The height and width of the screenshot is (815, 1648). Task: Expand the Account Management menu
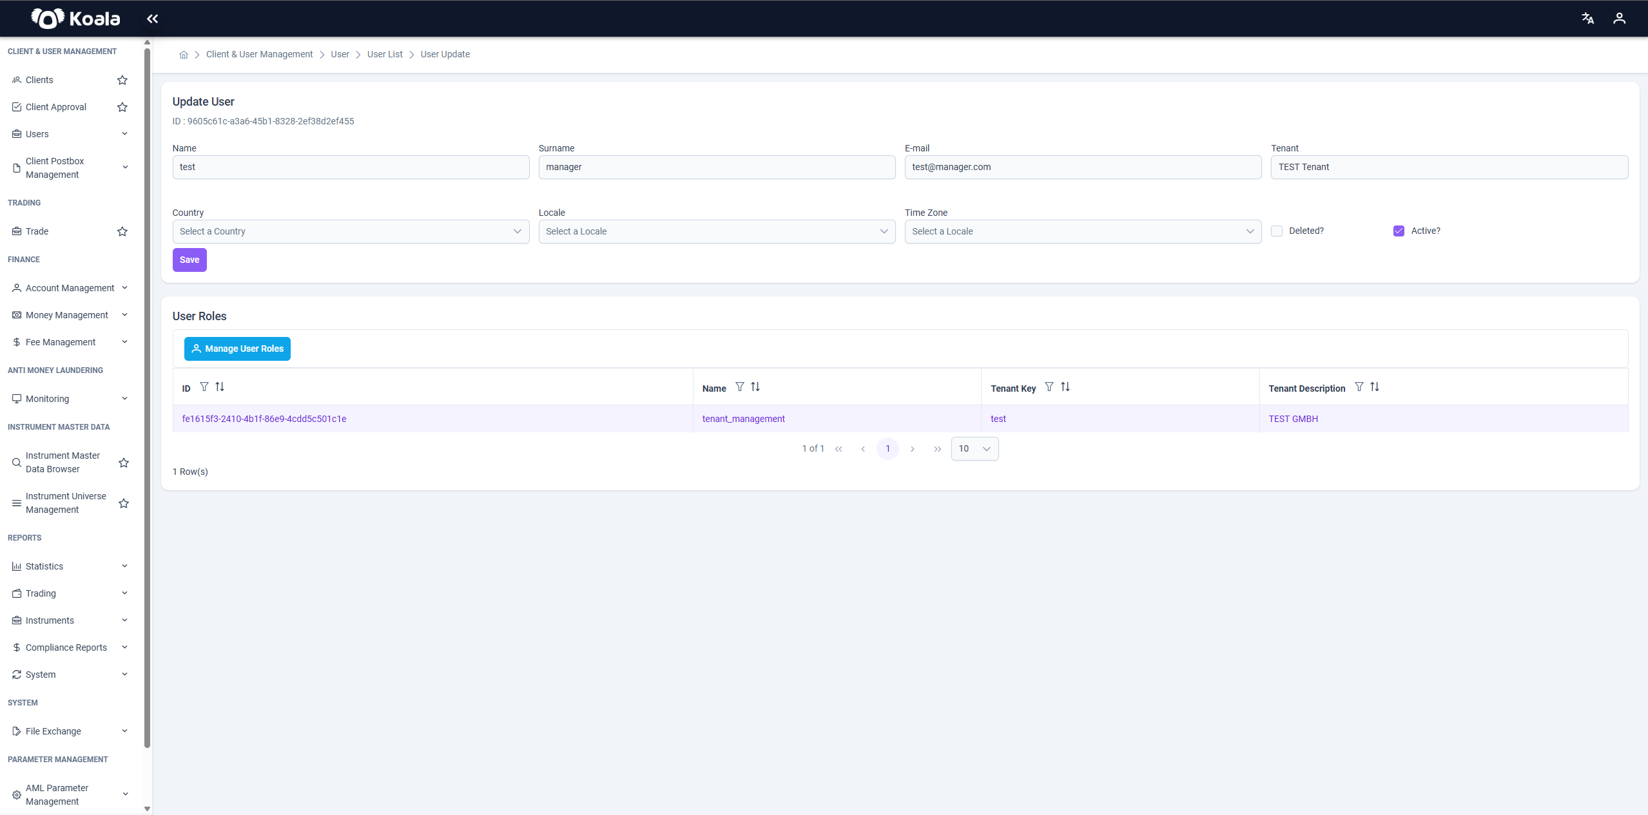70,288
